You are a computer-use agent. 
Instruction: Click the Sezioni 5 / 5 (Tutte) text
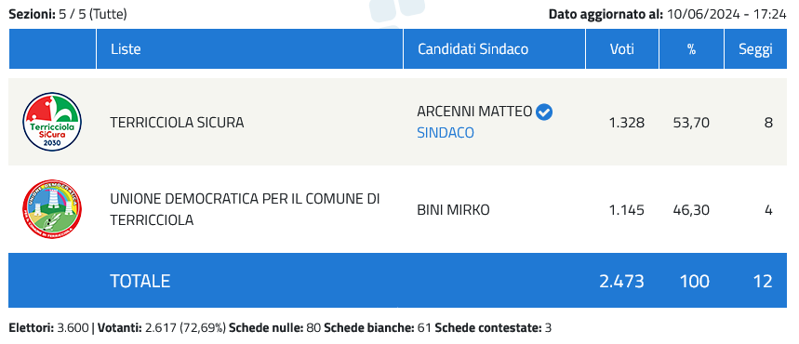(x=68, y=14)
